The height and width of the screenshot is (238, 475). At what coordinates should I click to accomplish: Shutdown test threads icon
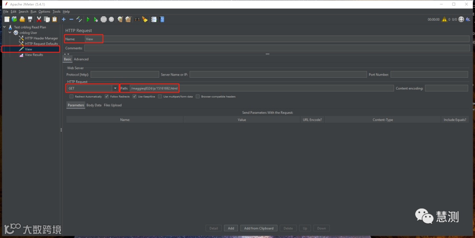tap(111, 19)
